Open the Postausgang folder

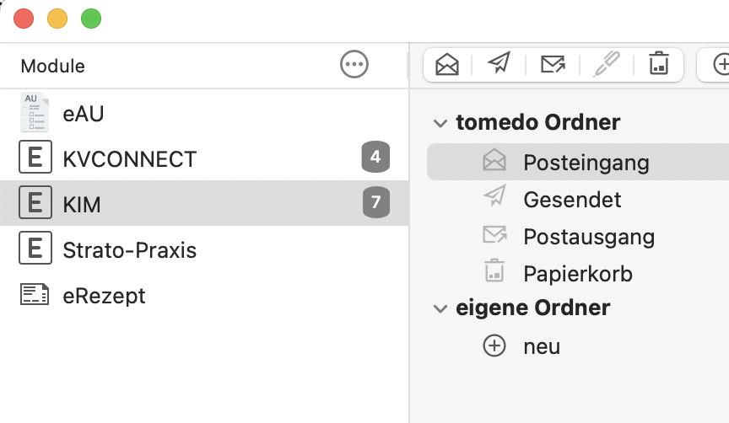pos(578,236)
